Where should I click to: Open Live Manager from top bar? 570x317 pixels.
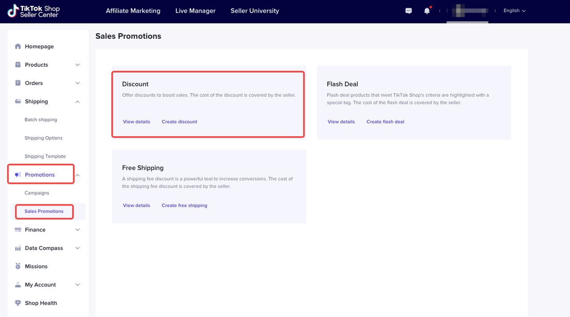195,11
